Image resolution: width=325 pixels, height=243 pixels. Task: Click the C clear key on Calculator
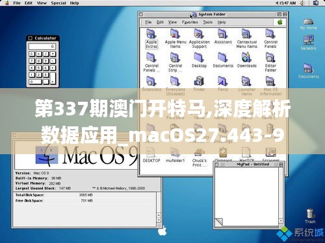32,54
